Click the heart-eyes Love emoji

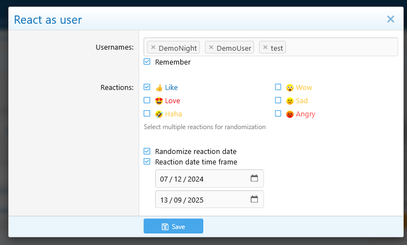coord(159,101)
